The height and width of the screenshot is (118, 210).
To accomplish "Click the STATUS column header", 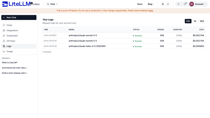I will (x=136, y=29).
